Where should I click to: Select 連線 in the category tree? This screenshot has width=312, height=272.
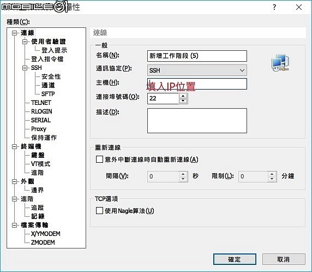click(27, 33)
